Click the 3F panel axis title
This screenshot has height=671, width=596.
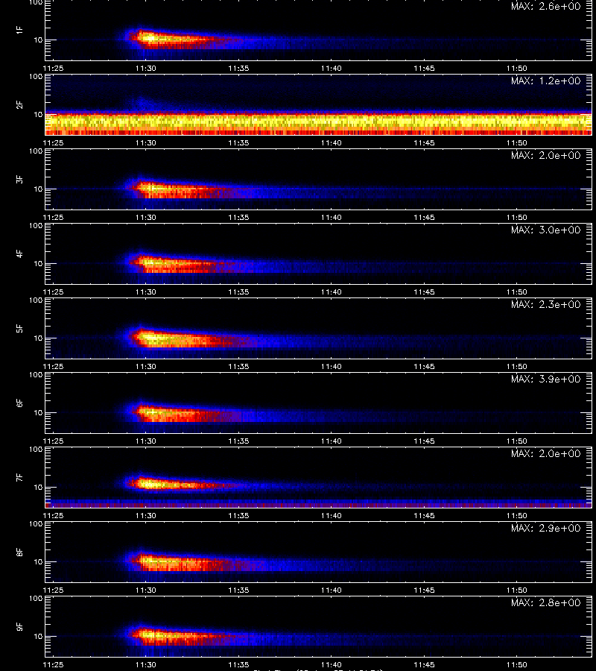point(19,179)
